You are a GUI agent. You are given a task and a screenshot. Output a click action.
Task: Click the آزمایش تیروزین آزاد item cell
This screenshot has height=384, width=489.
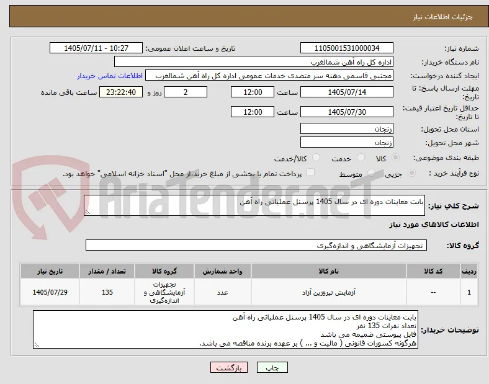(329, 292)
